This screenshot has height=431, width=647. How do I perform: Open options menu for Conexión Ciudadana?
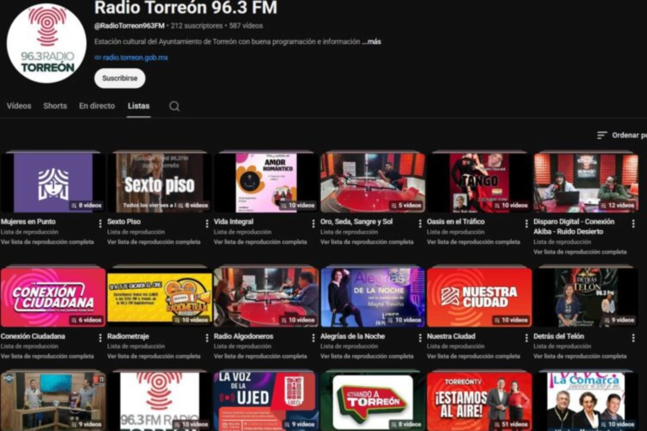(100, 338)
